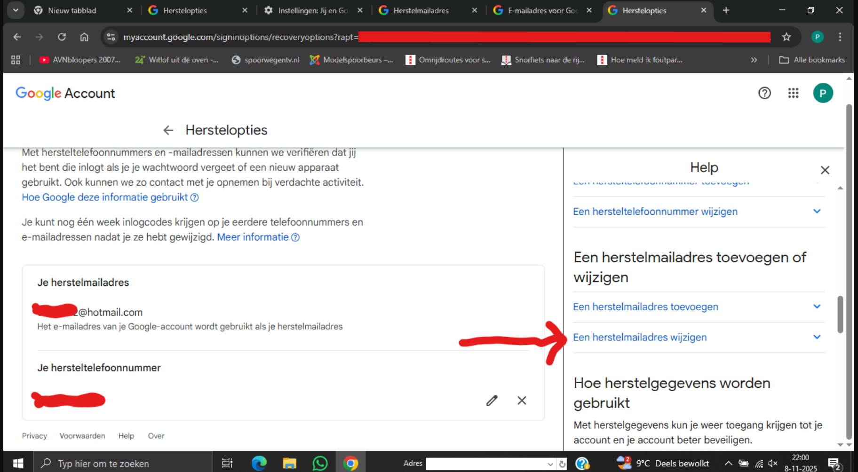This screenshot has width=858, height=472.
Task: Click the Help panel scrollbar thumb
Action: [x=840, y=315]
